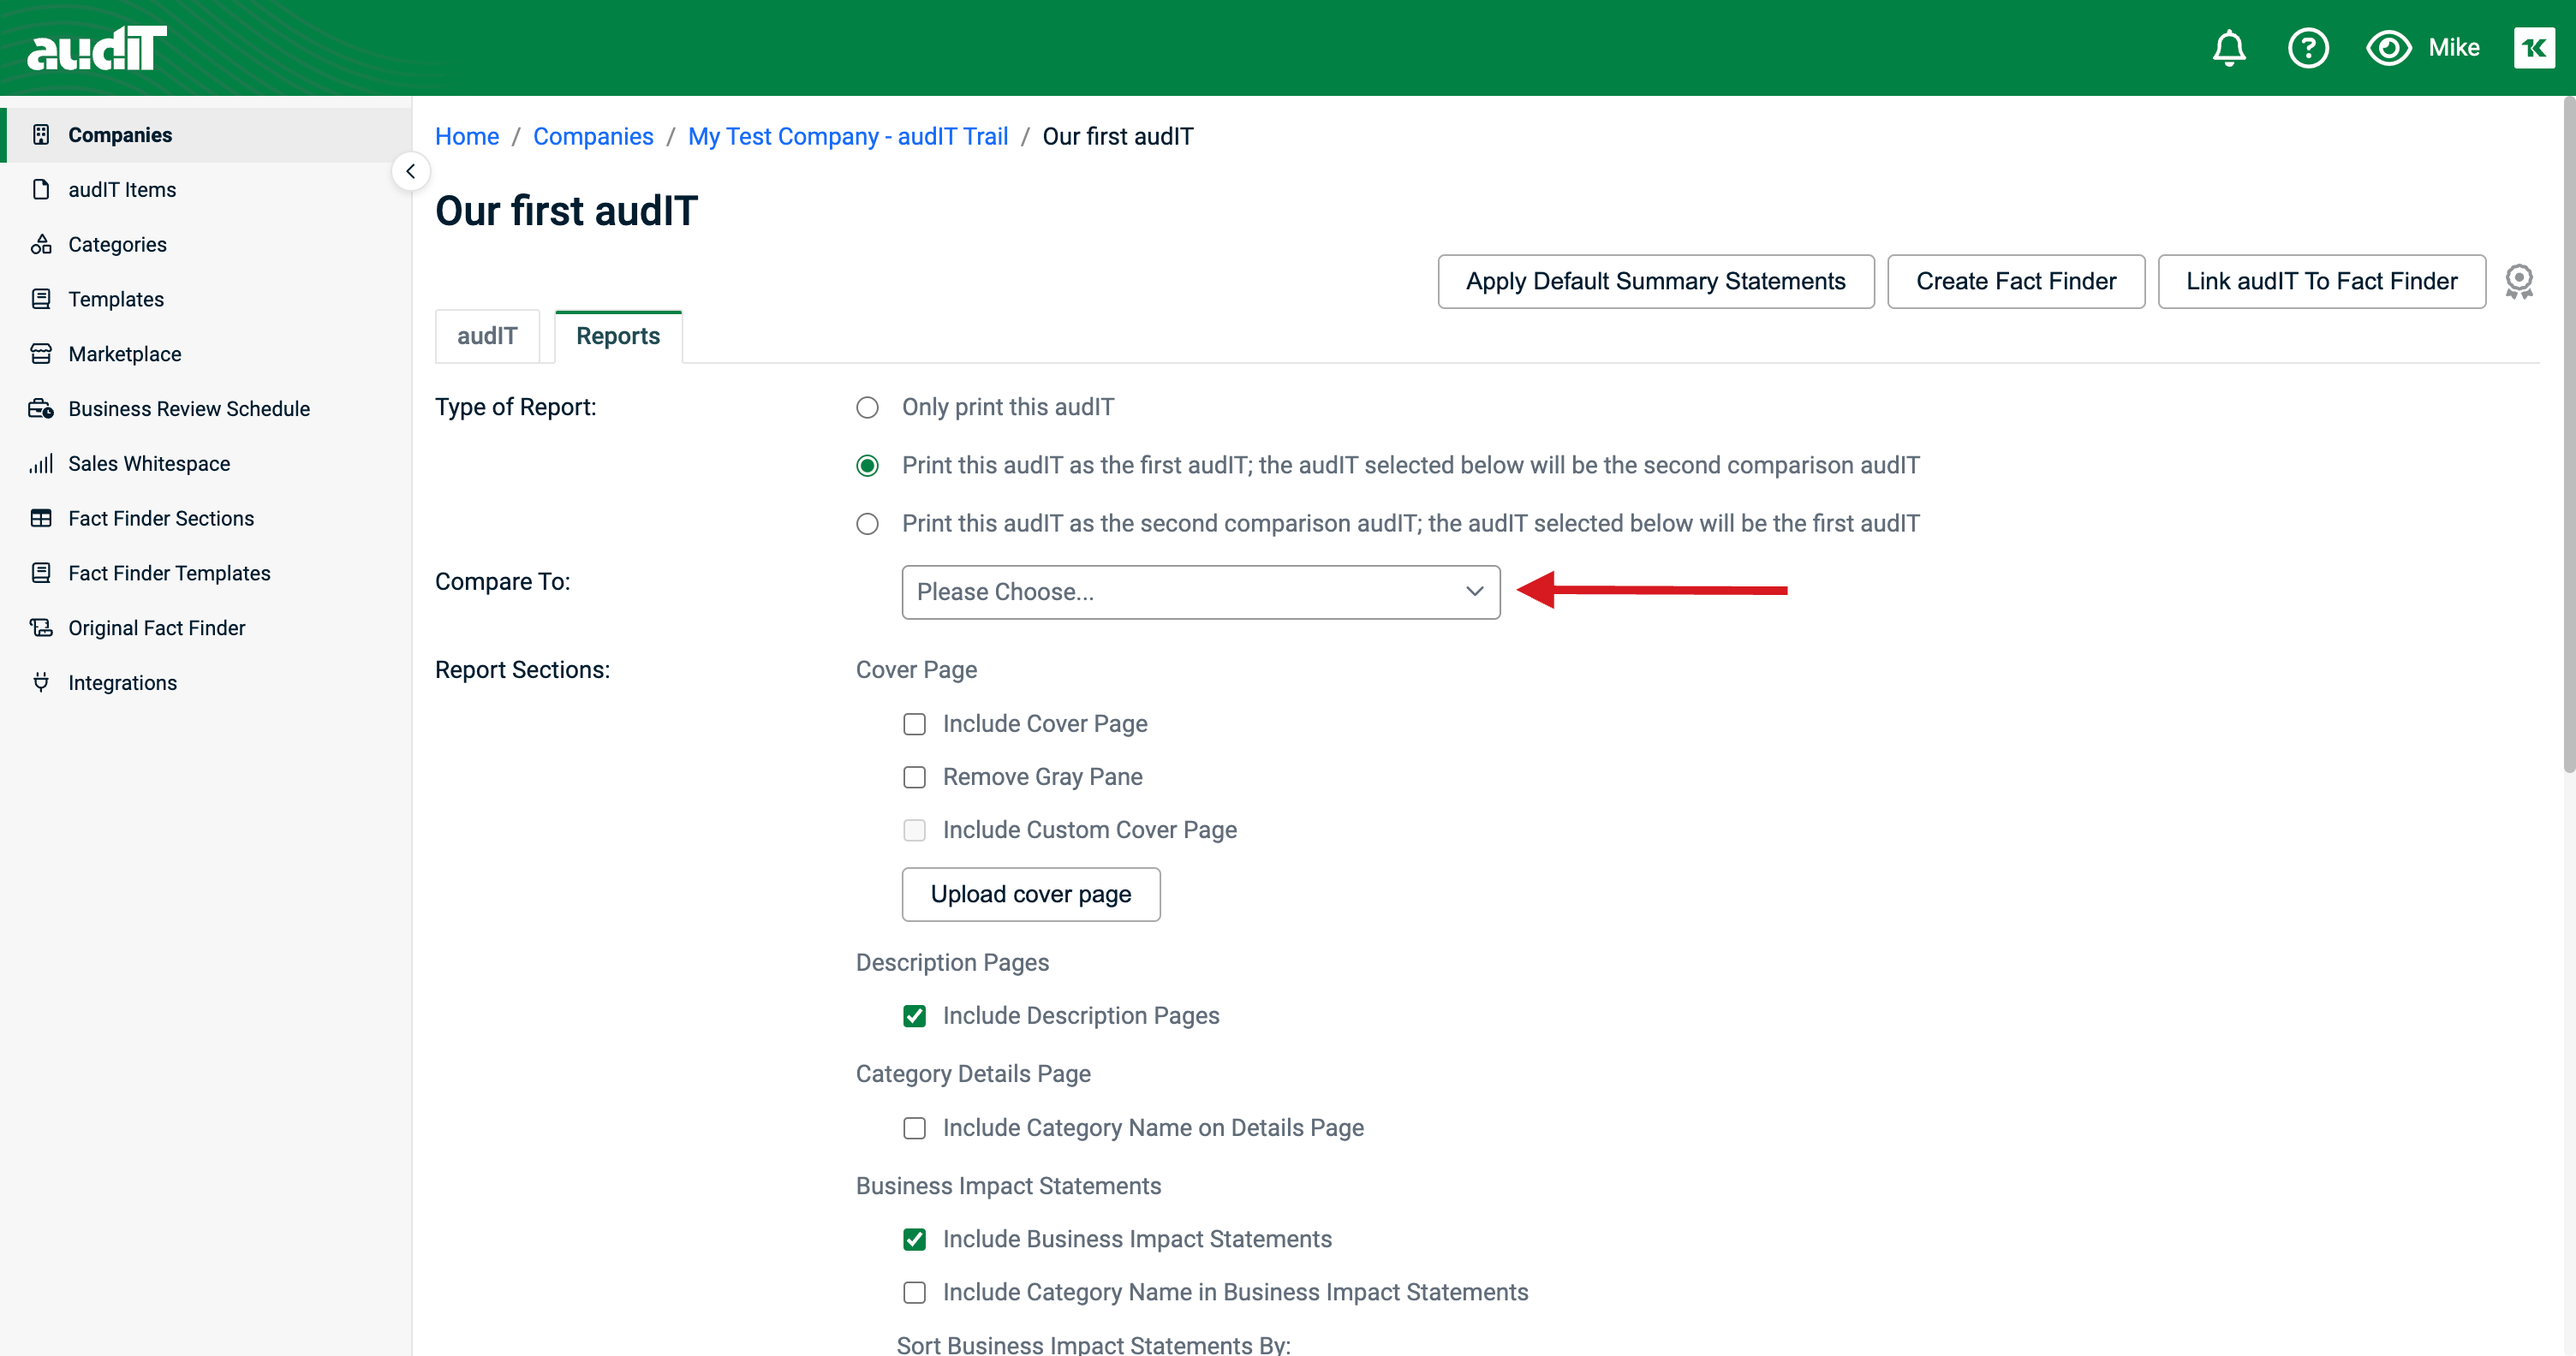Open the user avatar icon at top right
Viewport: 2576px width, 1356px height.
[x=2534, y=48]
